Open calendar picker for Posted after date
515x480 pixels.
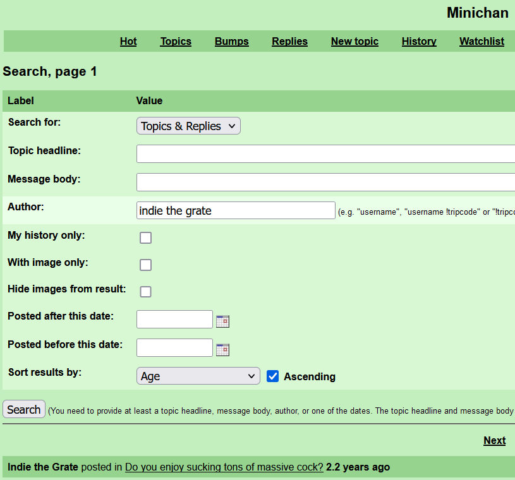click(222, 321)
